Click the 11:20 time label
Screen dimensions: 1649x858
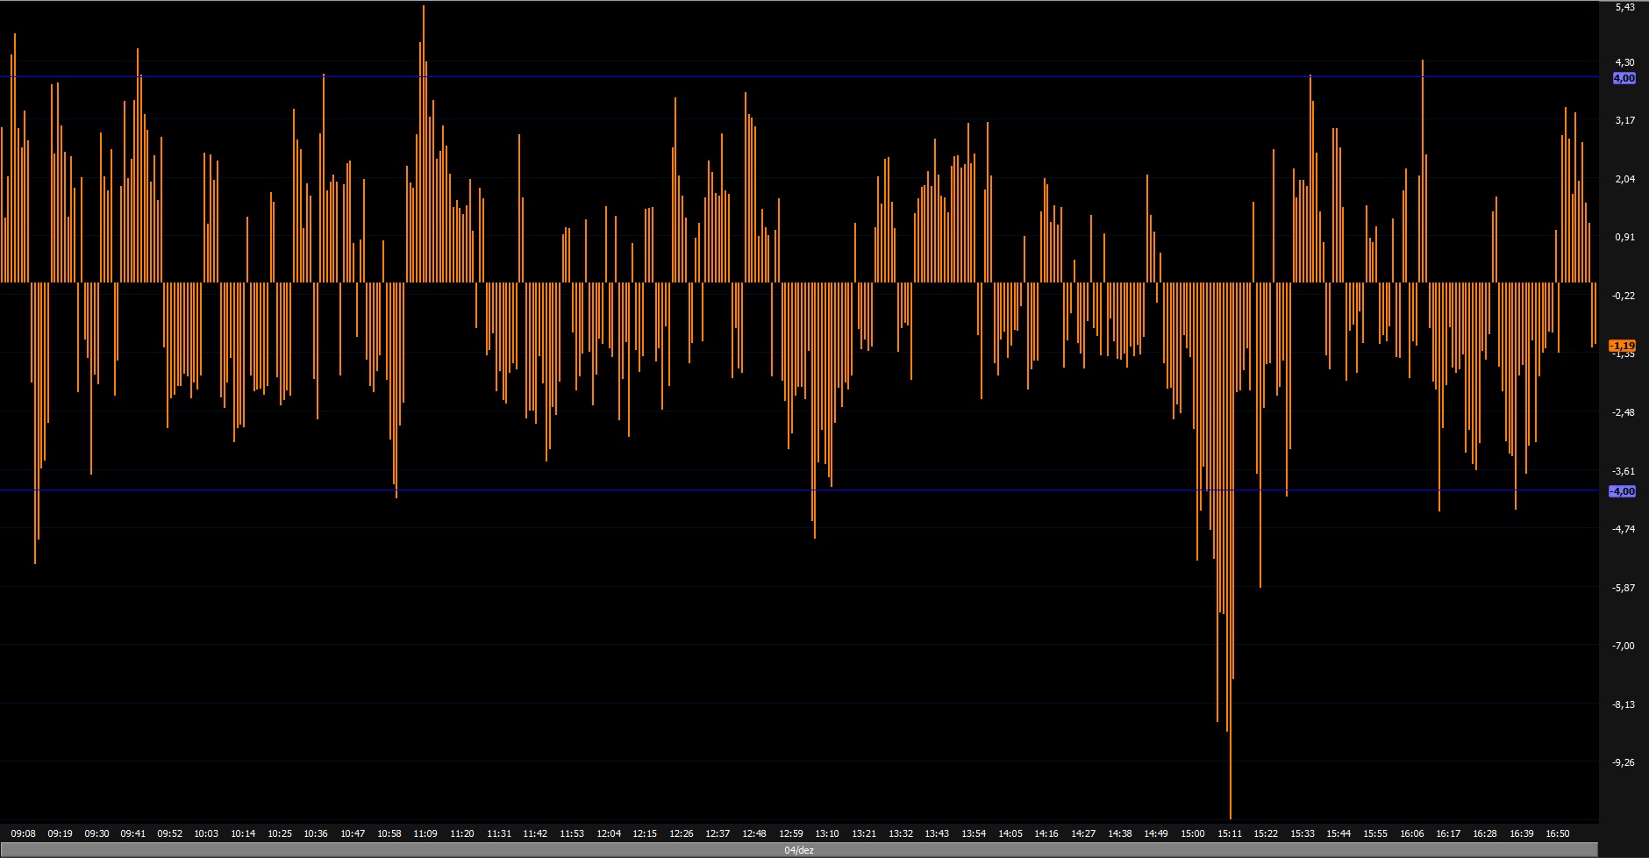462,833
